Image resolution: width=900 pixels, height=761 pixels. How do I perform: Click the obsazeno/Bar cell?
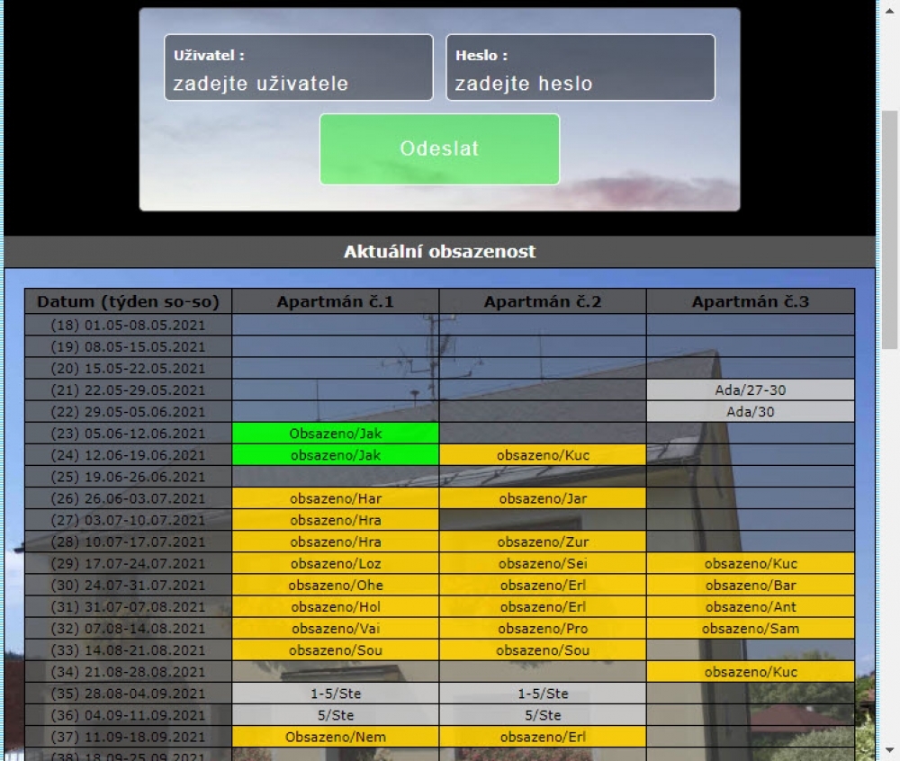click(x=751, y=585)
